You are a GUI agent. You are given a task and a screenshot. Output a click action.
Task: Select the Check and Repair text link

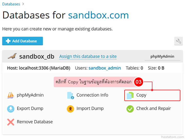153,108
